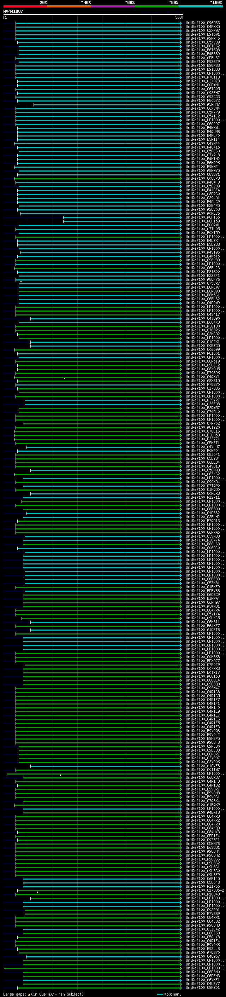The width and height of the screenshot is (226, 997).
Task: Select the UniRef100_A7TL05 label
Action: coord(203,229)
